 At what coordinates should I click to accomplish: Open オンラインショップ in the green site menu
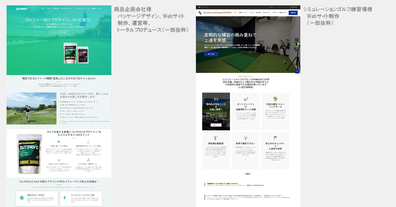[80, 8]
